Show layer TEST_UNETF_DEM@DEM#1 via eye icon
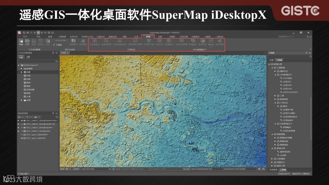Screen dimensions: 329x185 tap(22, 127)
